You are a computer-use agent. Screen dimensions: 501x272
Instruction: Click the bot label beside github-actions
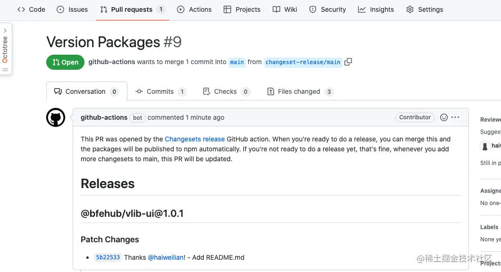(137, 117)
